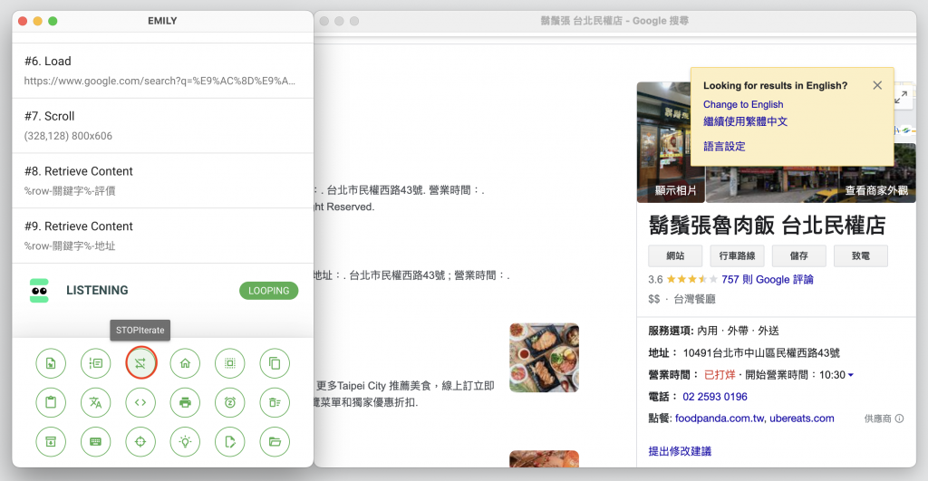Click the snooze alarm clock icon
The height and width of the screenshot is (481, 928).
230,402
